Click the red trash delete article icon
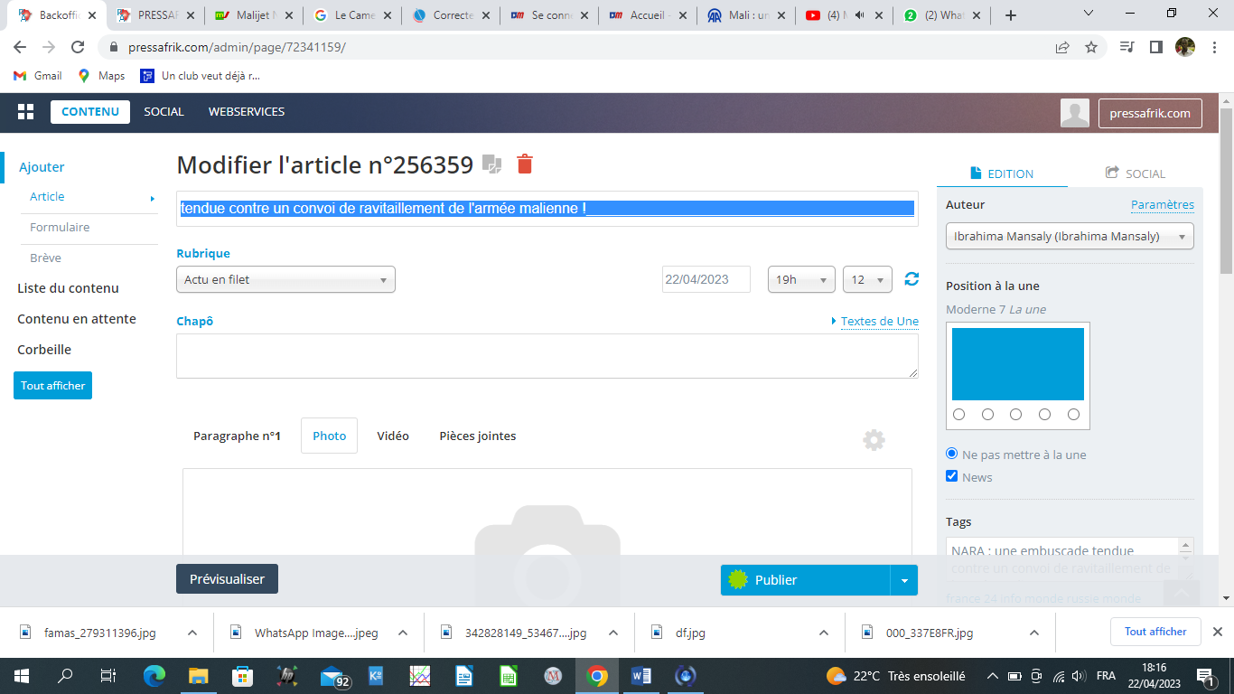The width and height of the screenshot is (1234, 694). [x=525, y=164]
